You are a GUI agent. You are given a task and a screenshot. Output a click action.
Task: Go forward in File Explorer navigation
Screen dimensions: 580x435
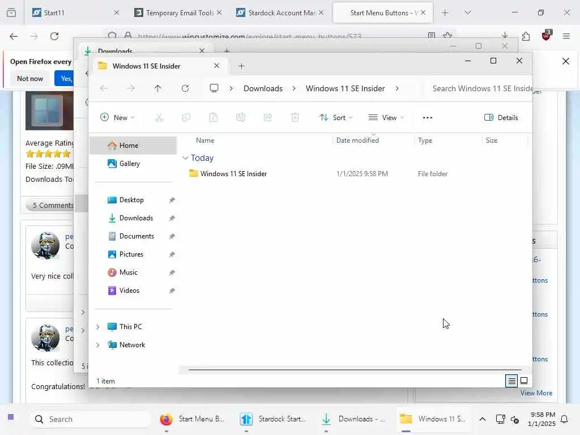pyautogui.click(x=131, y=88)
